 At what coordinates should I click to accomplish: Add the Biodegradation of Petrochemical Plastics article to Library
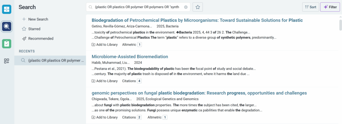pyautogui.click(x=105, y=44)
